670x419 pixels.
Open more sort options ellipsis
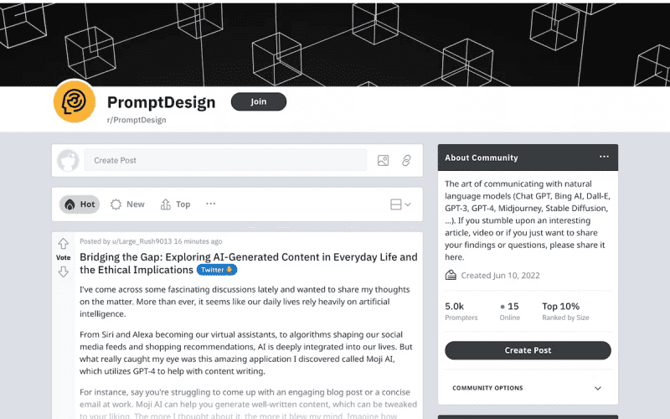pyautogui.click(x=211, y=204)
